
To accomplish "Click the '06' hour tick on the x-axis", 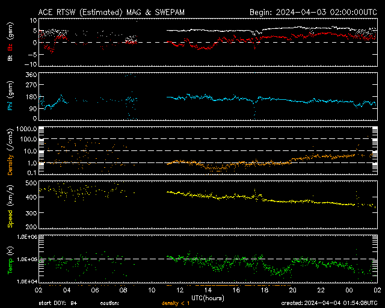I will click(x=95, y=290).
